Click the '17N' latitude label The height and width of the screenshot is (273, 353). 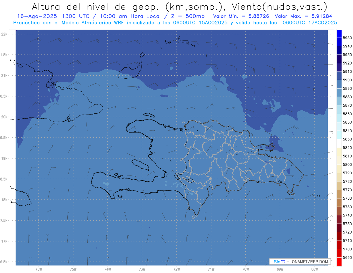pyautogui.click(x=5, y=241)
